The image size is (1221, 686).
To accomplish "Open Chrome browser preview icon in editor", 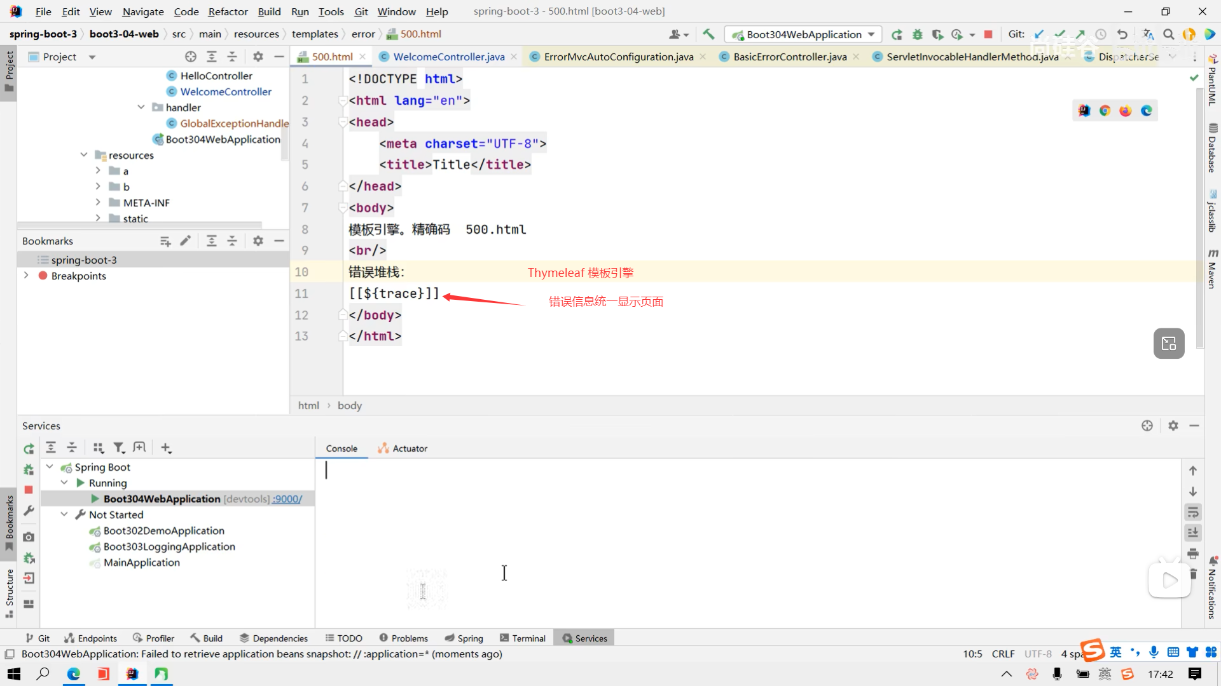I will click(1105, 111).
